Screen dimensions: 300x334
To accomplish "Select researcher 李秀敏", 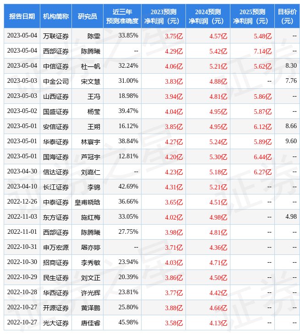I will coord(91,263).
